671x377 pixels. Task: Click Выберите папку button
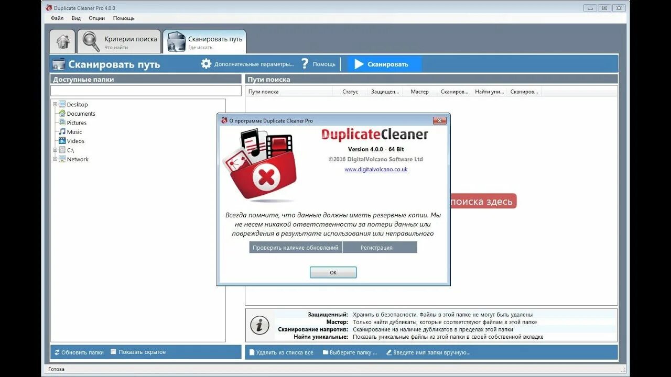coord(350,352)
